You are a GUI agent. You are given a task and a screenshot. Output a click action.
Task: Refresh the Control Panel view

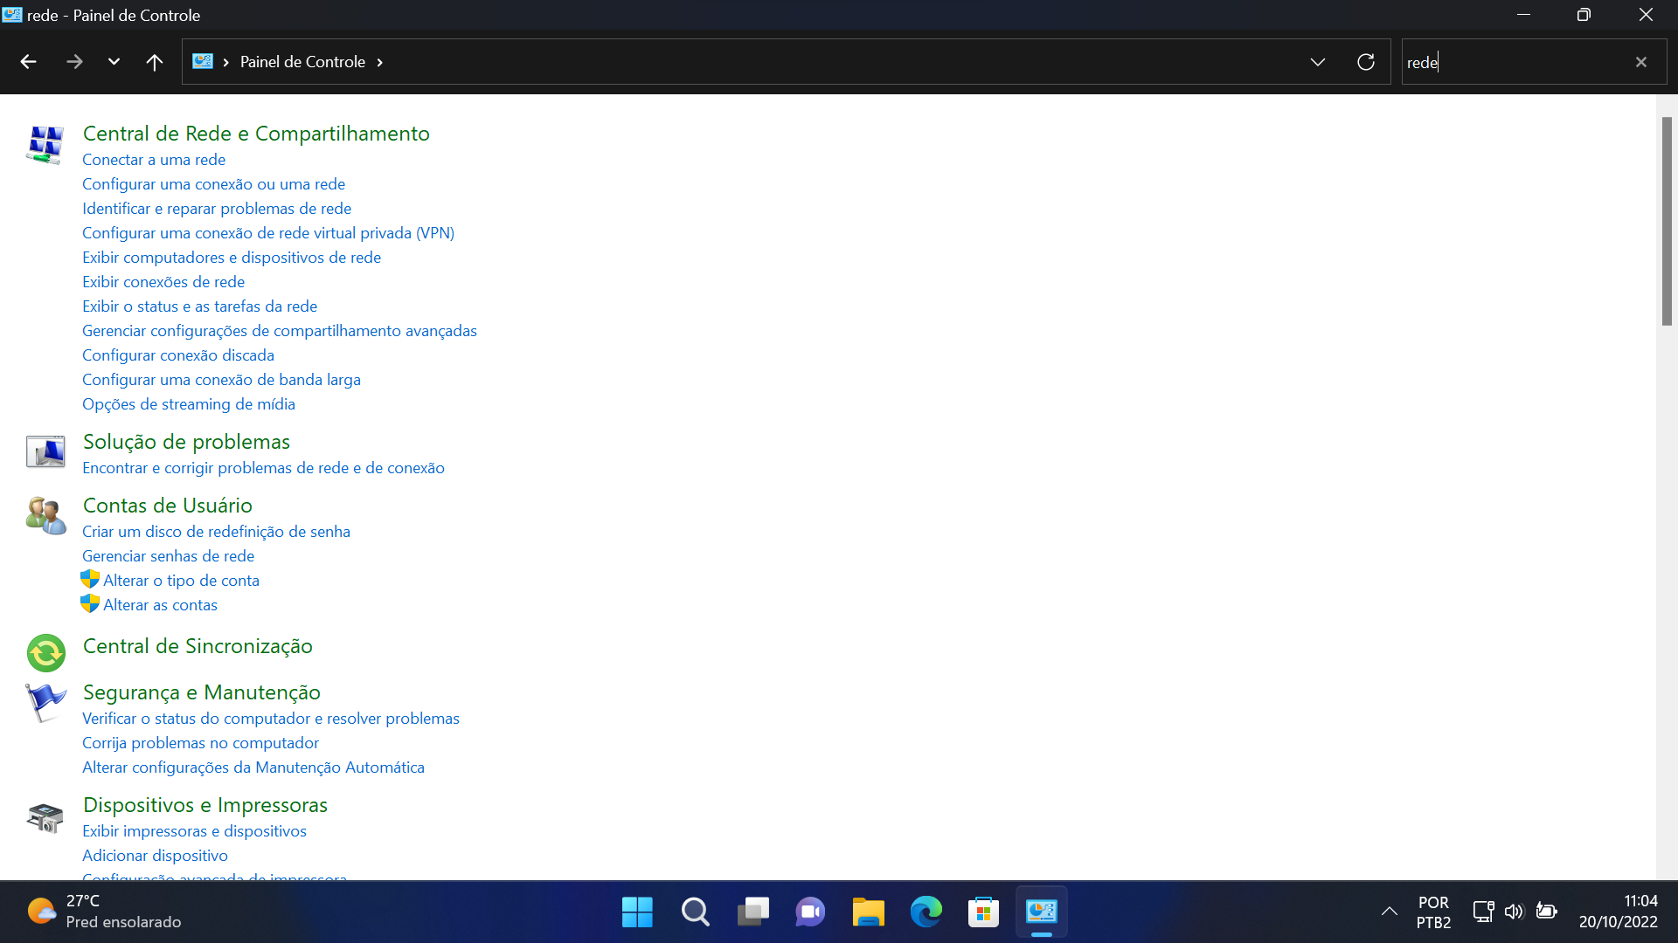click(x=1365, y=62)
